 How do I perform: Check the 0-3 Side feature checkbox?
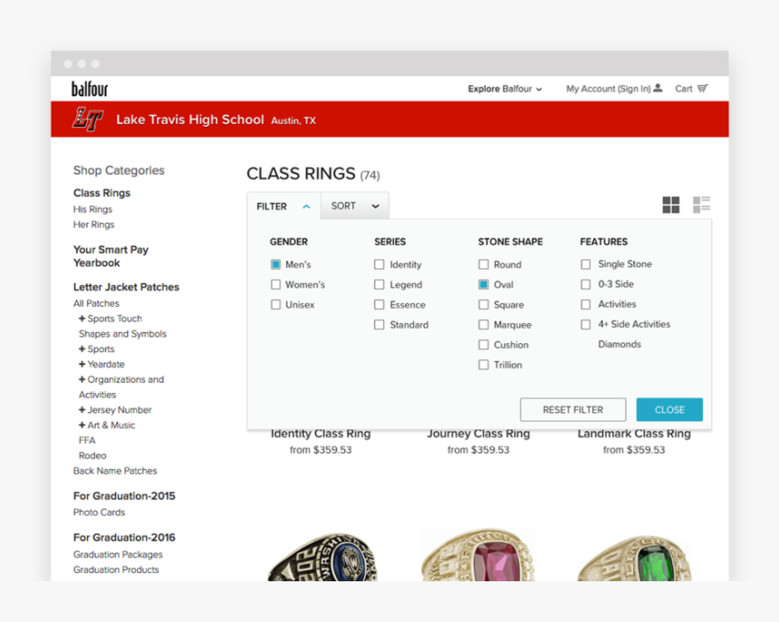point(586,284)
